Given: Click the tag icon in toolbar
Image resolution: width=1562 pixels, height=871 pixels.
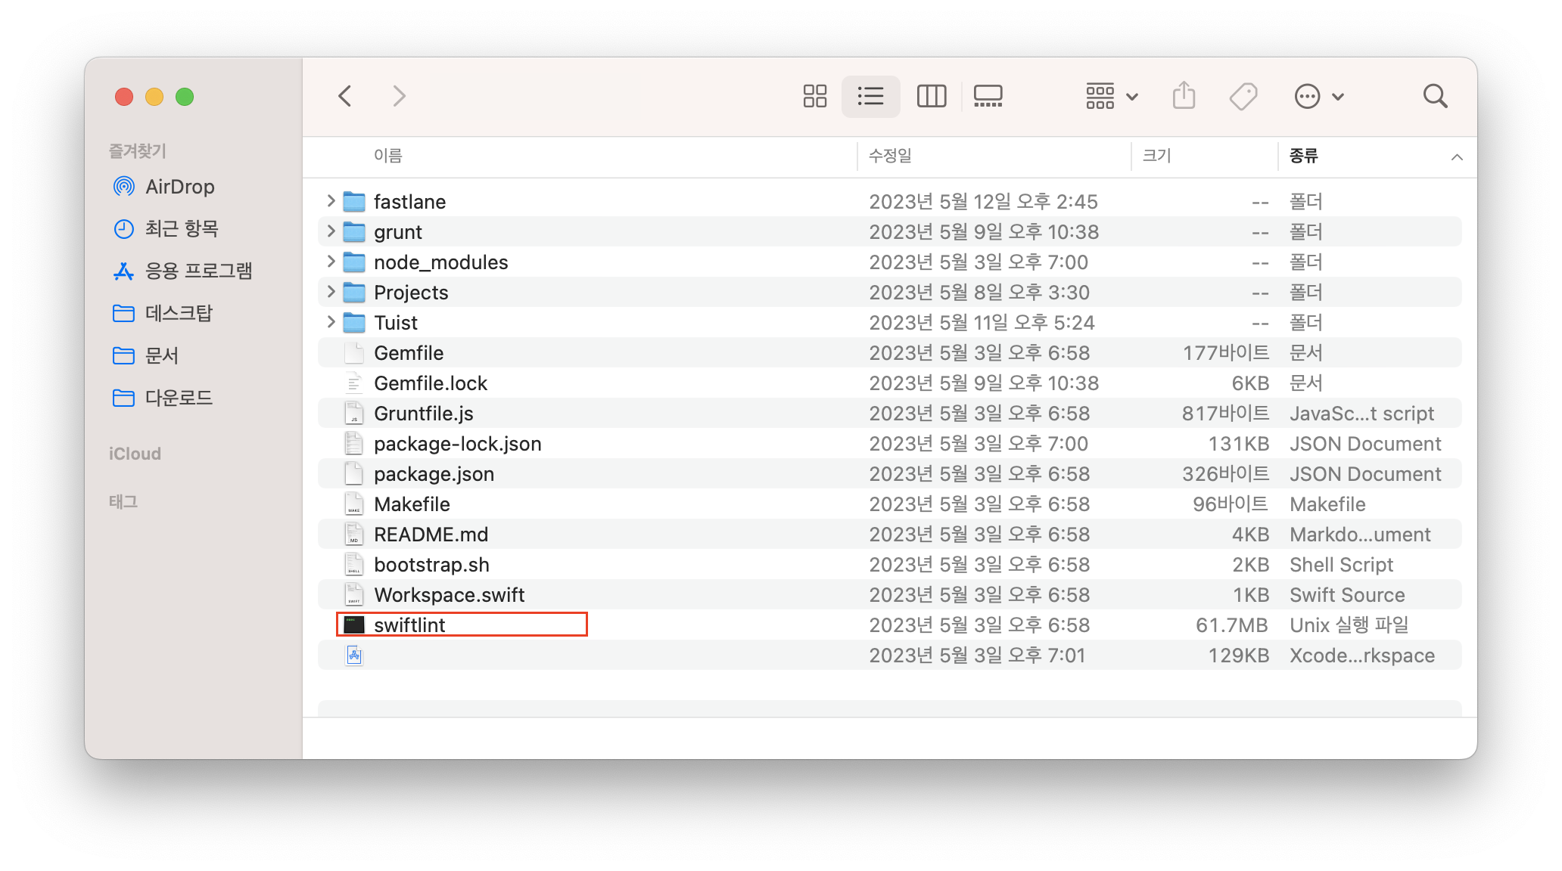Looking at the screenshot, I should pos(1243,96).
